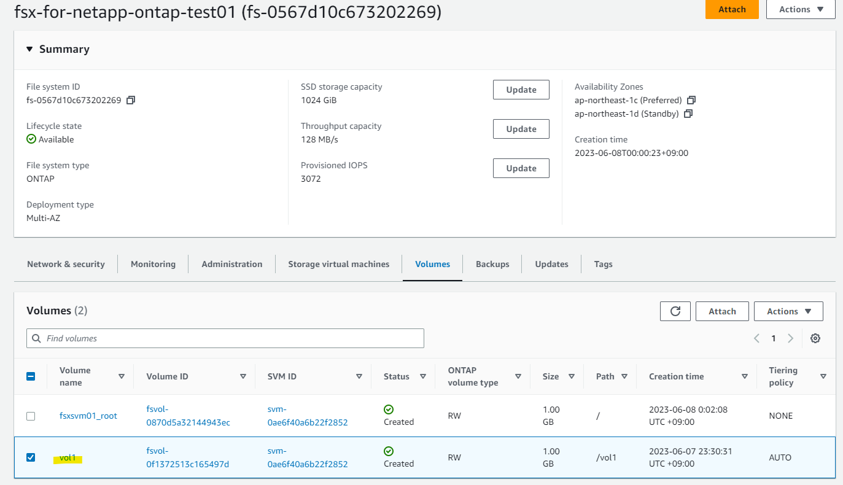Image resolution: width=843 pixels, height=485 pixels.
Task: Open the Backups tab
Action: [492, 264]
